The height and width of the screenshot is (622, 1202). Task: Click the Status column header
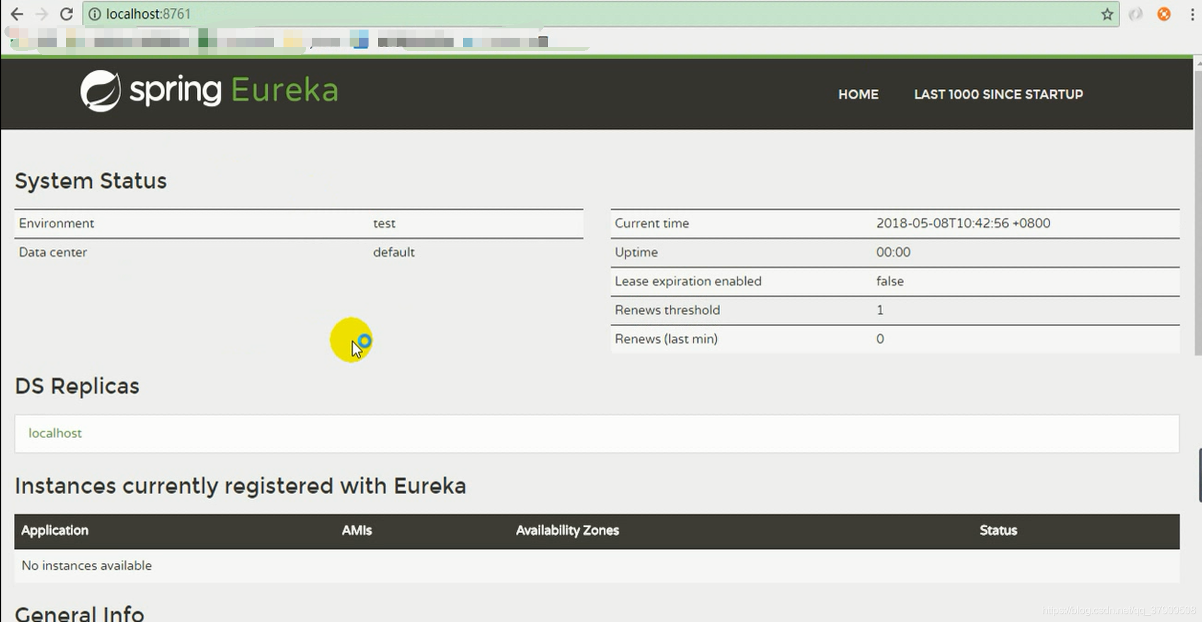pos(998,530)
